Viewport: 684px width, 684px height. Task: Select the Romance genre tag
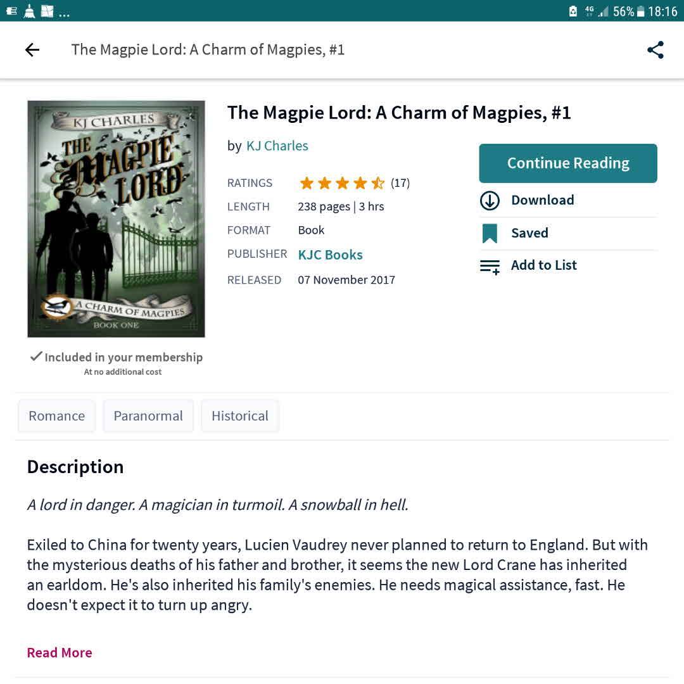coord(56,416)
